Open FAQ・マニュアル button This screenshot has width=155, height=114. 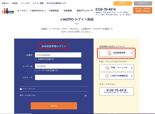point(117,68)
